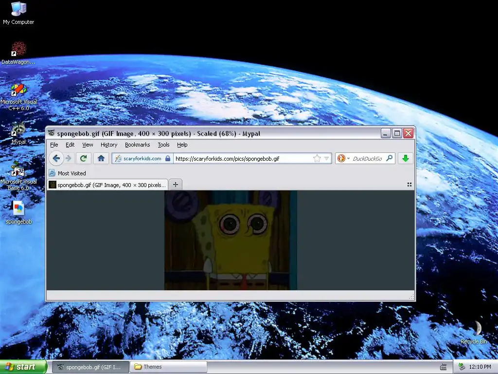Click the on-screen keyboard taskbar icon
The image size is (498, 374).
pos(444,367)
